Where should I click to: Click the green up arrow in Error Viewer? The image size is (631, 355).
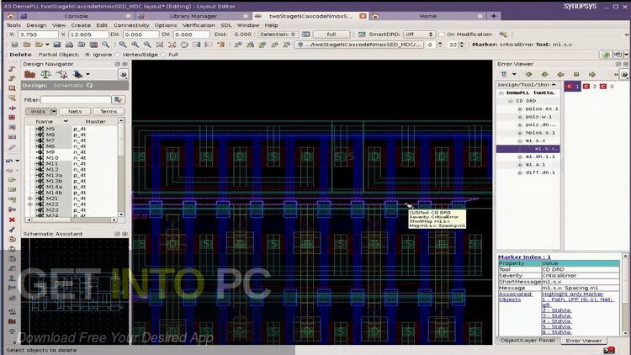[529, 75]
